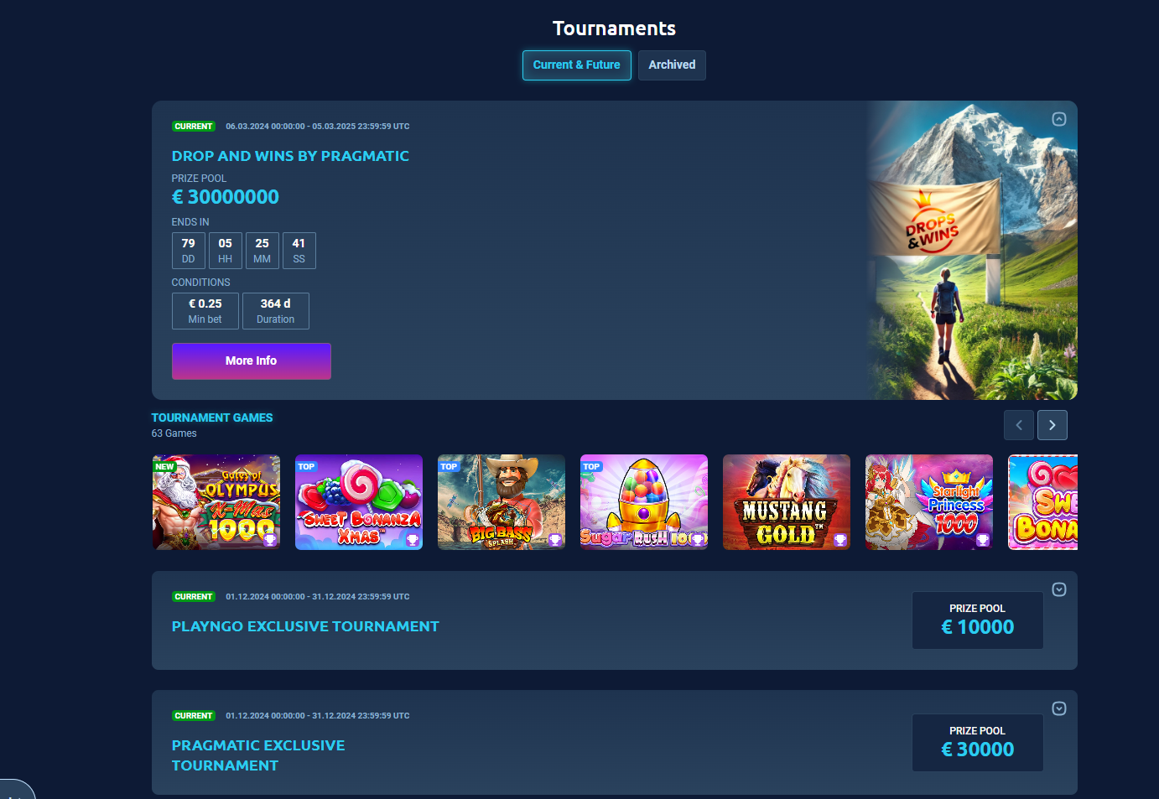Show next tournament games with right arrow

[1052, 425]
